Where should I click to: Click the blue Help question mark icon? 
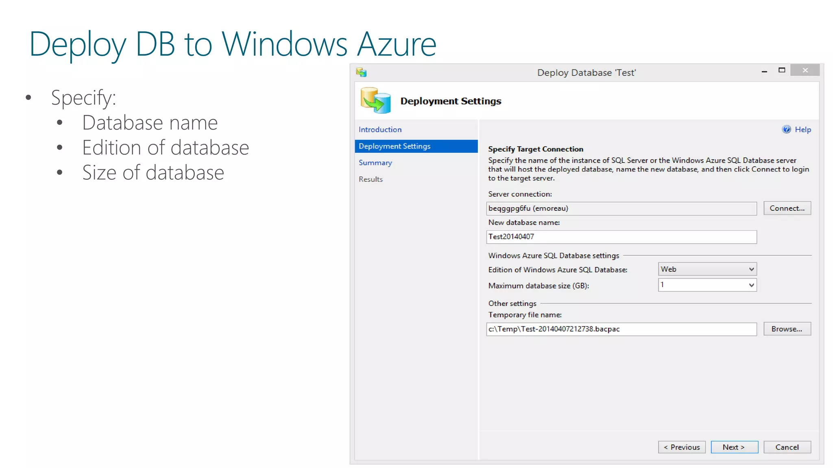[786, 129]
